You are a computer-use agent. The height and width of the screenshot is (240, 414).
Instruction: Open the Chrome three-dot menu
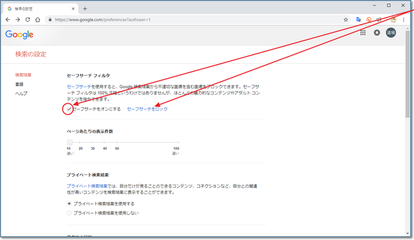click(404, 20)
